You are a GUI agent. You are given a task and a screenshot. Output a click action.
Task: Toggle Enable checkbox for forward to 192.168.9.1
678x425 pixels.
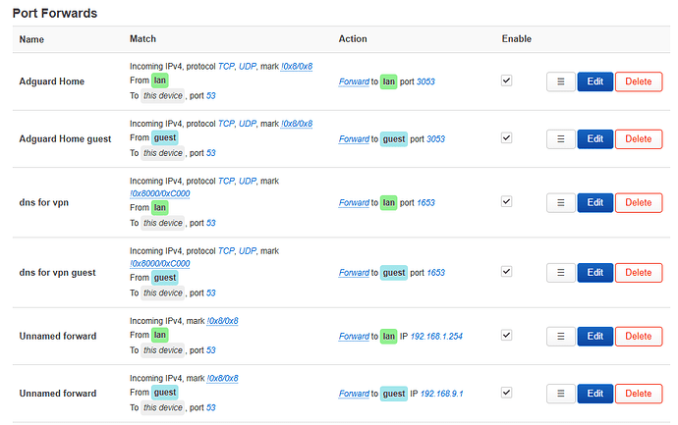tap(506, 393)
